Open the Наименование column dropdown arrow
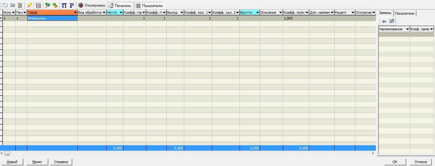 (407, 29)
